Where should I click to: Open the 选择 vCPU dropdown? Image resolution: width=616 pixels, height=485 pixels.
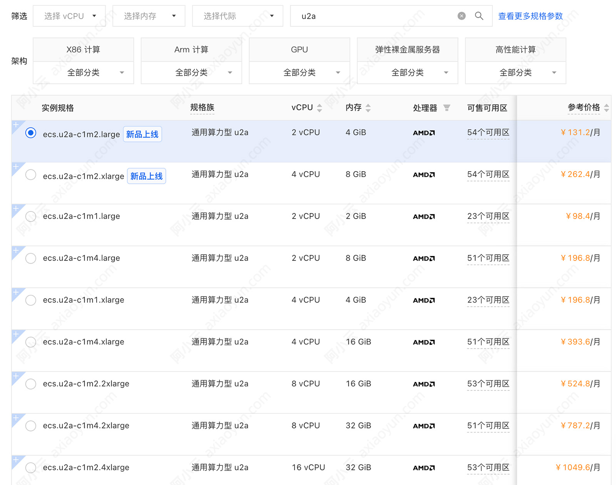[69, 16]
